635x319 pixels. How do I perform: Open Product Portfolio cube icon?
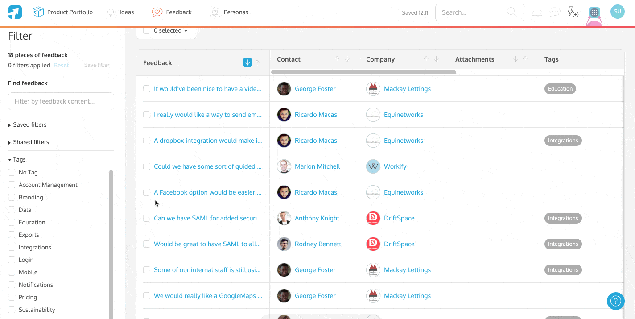[x=38, y=12]
